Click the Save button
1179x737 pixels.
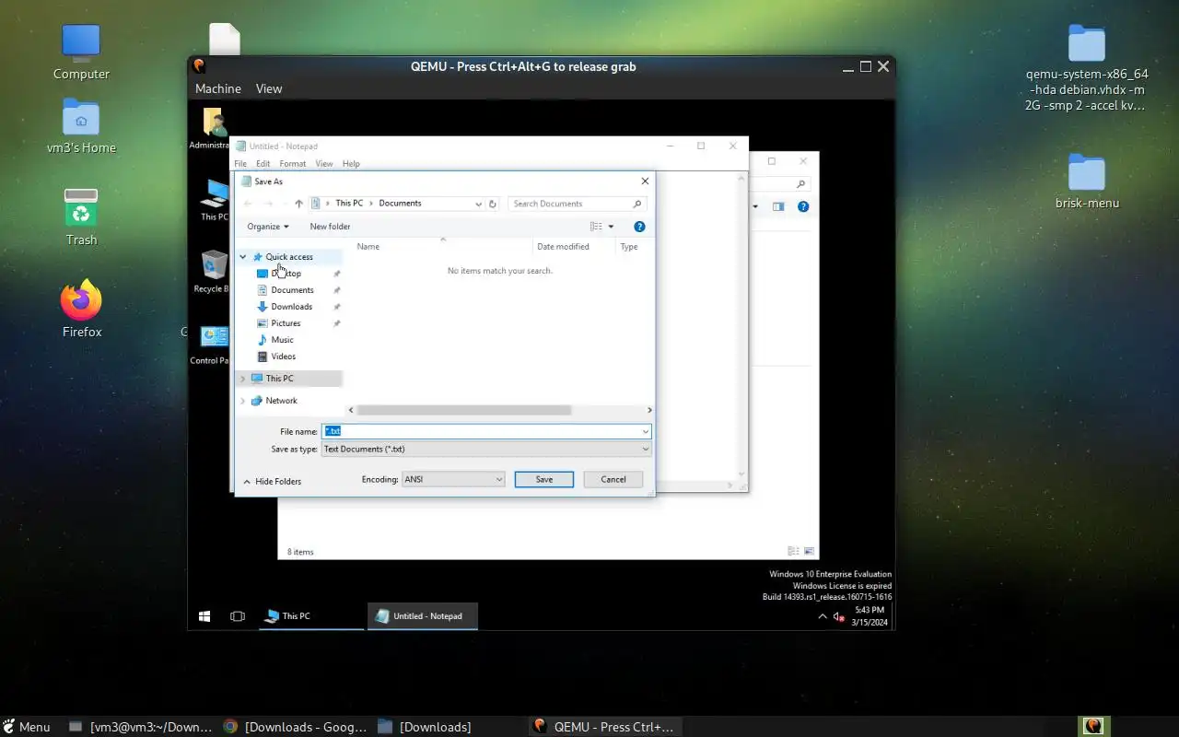(x=544, y=479)
